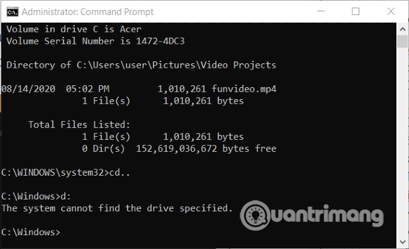Click the 'Administrator: Command Prompt' title text
Image resolution: width=409 pixels, height=249 pixels.
[x=87, y=12]
